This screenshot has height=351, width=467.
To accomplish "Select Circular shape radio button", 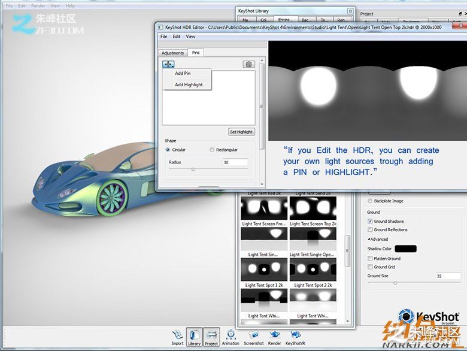I will 168,150.
